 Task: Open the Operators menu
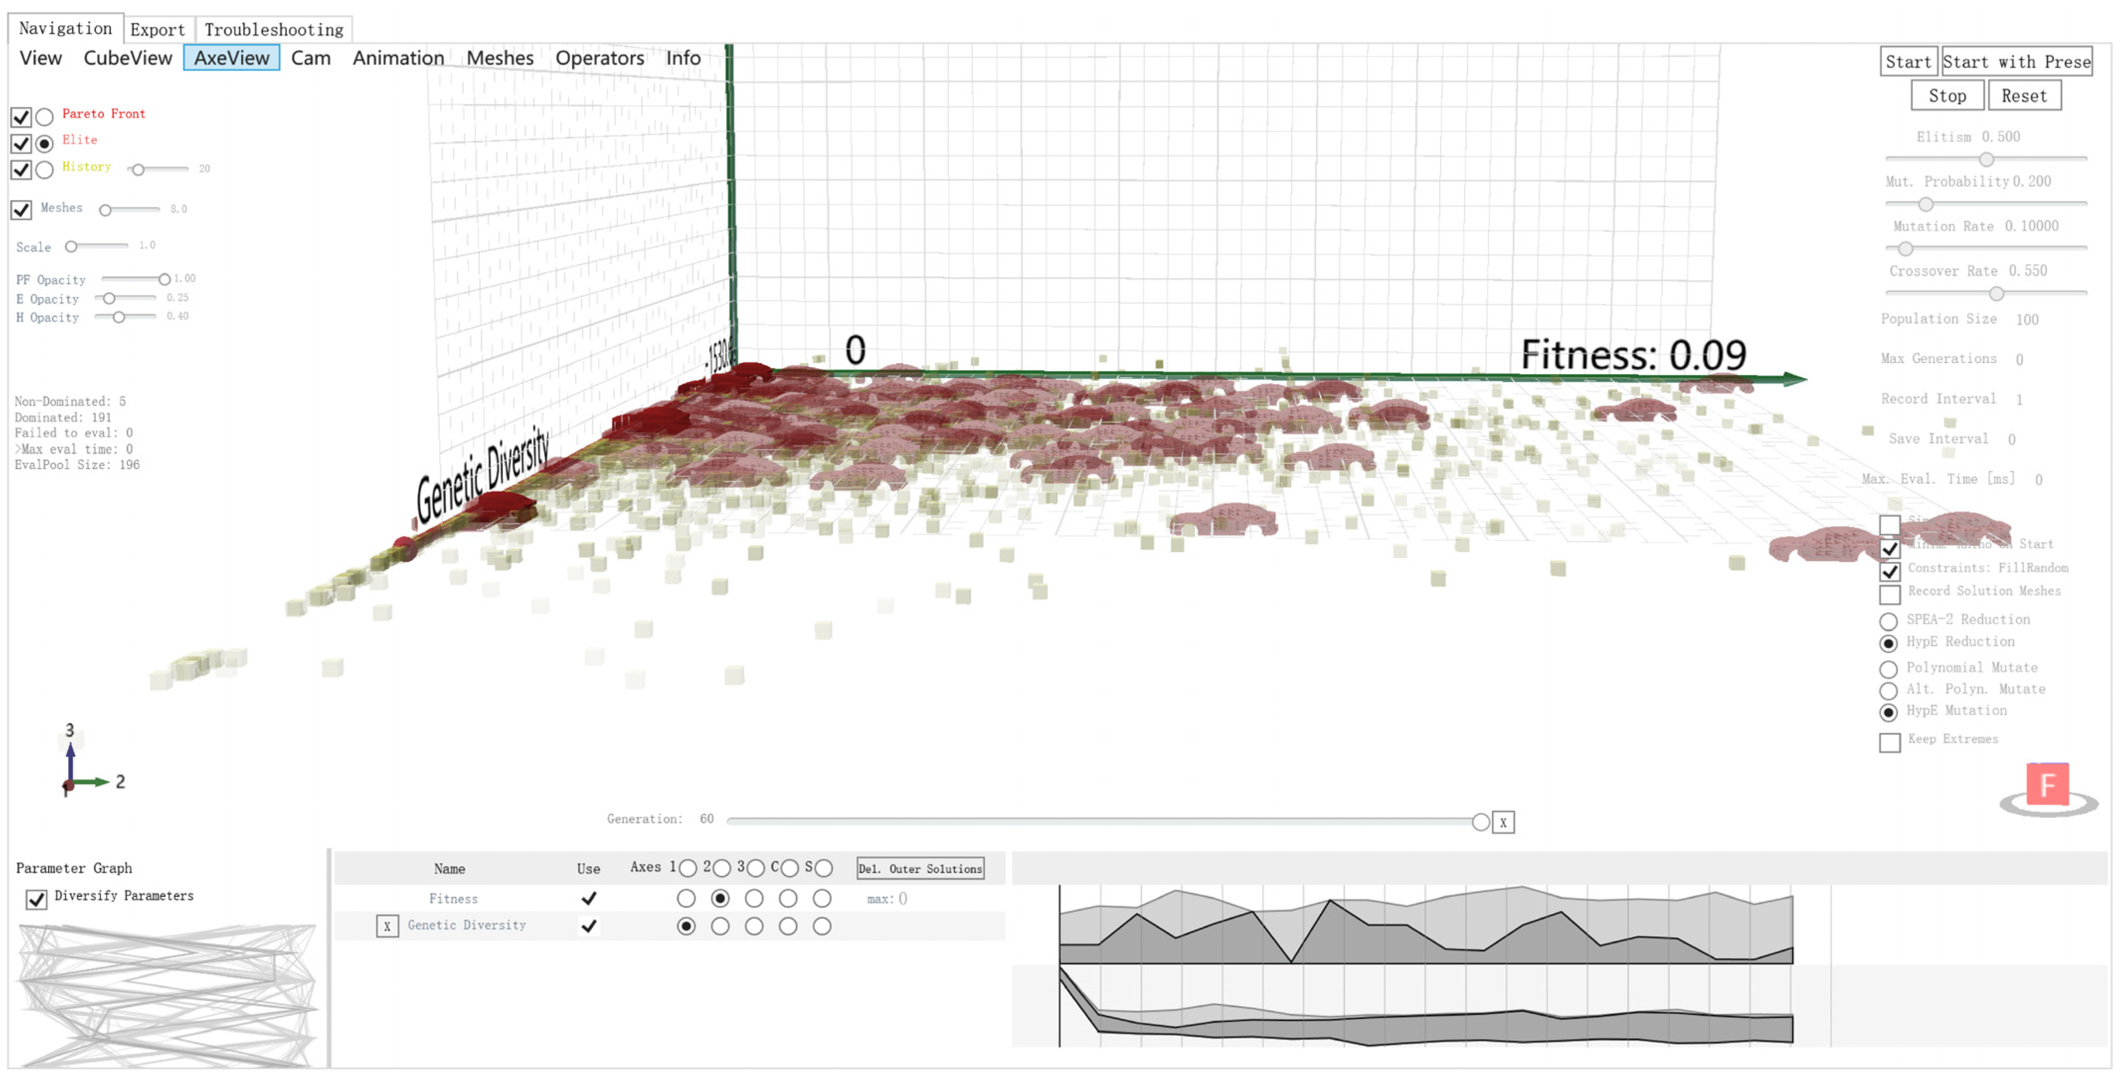coord(599,58)
